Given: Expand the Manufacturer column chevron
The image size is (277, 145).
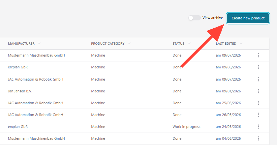Looking at the screenshot, I should [x=39, y=43].
